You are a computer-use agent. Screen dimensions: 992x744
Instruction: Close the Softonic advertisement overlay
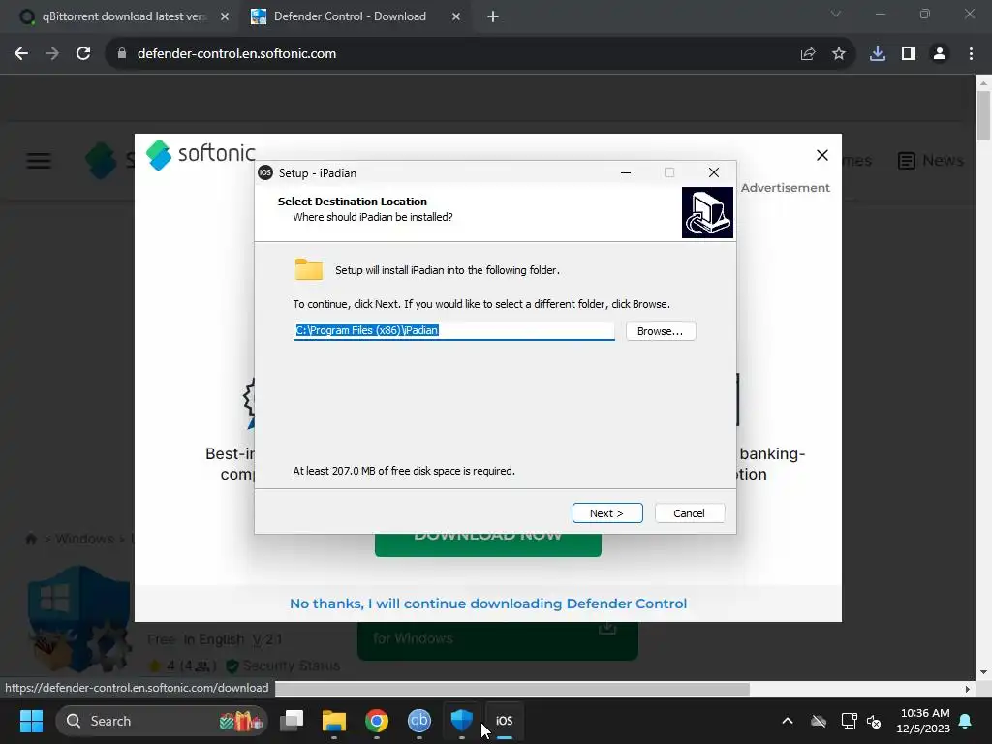tap(821, 155)
